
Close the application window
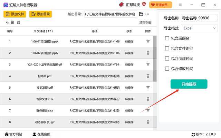(x=215, y=5)
